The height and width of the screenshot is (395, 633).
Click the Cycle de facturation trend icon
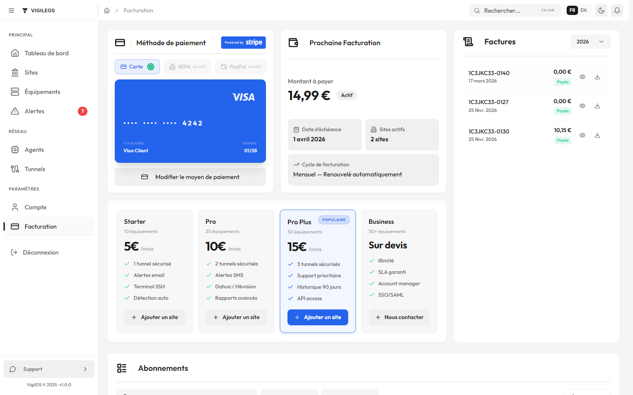coord(296,165)
